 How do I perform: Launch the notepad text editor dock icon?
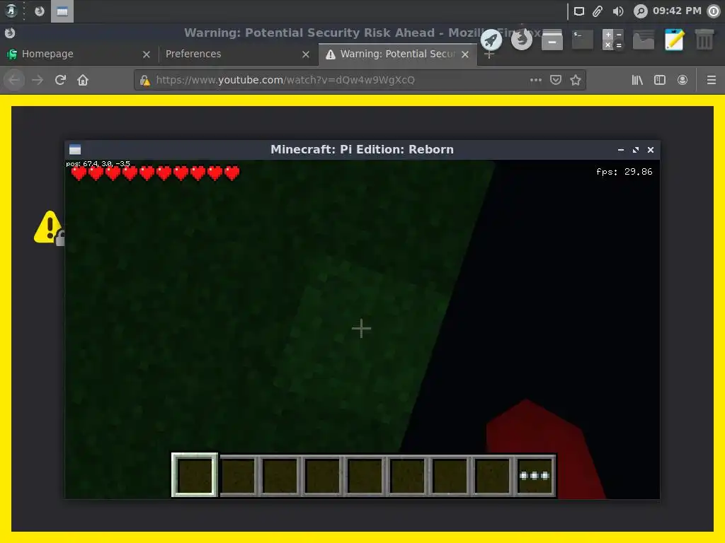click(x=674, y=40)
